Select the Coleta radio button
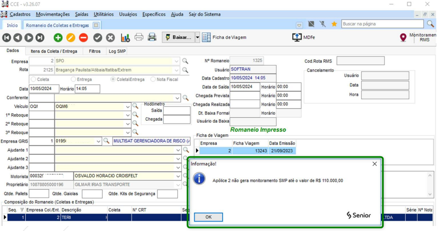 (34, 79)
